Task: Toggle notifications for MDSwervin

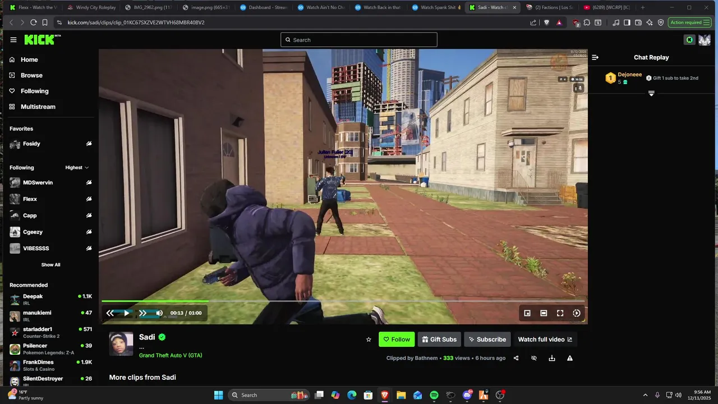Action: (x=89, y=182)
